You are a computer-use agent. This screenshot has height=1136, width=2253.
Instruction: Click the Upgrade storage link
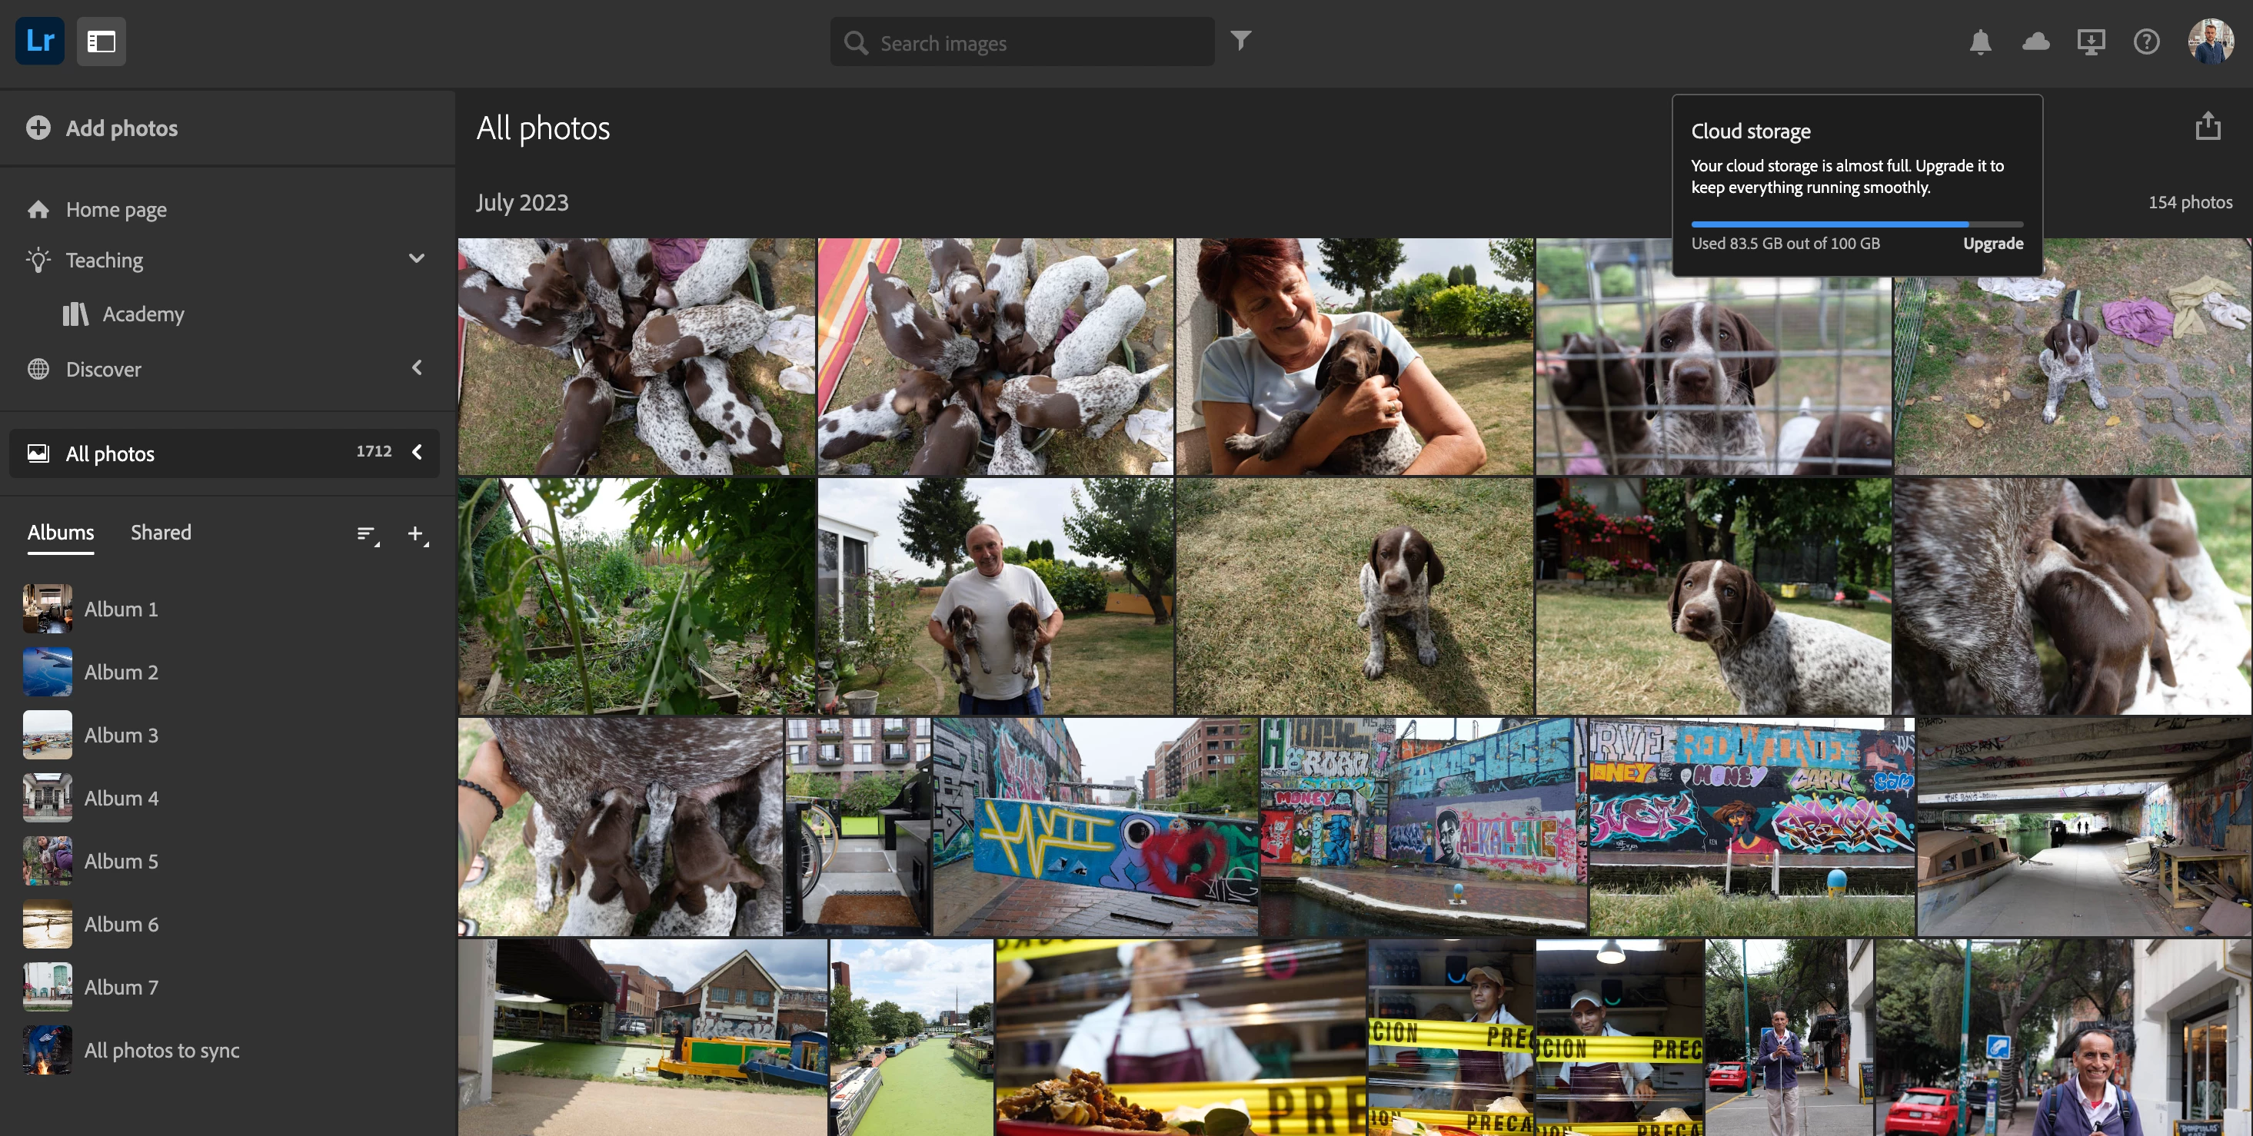(1992, 243)
